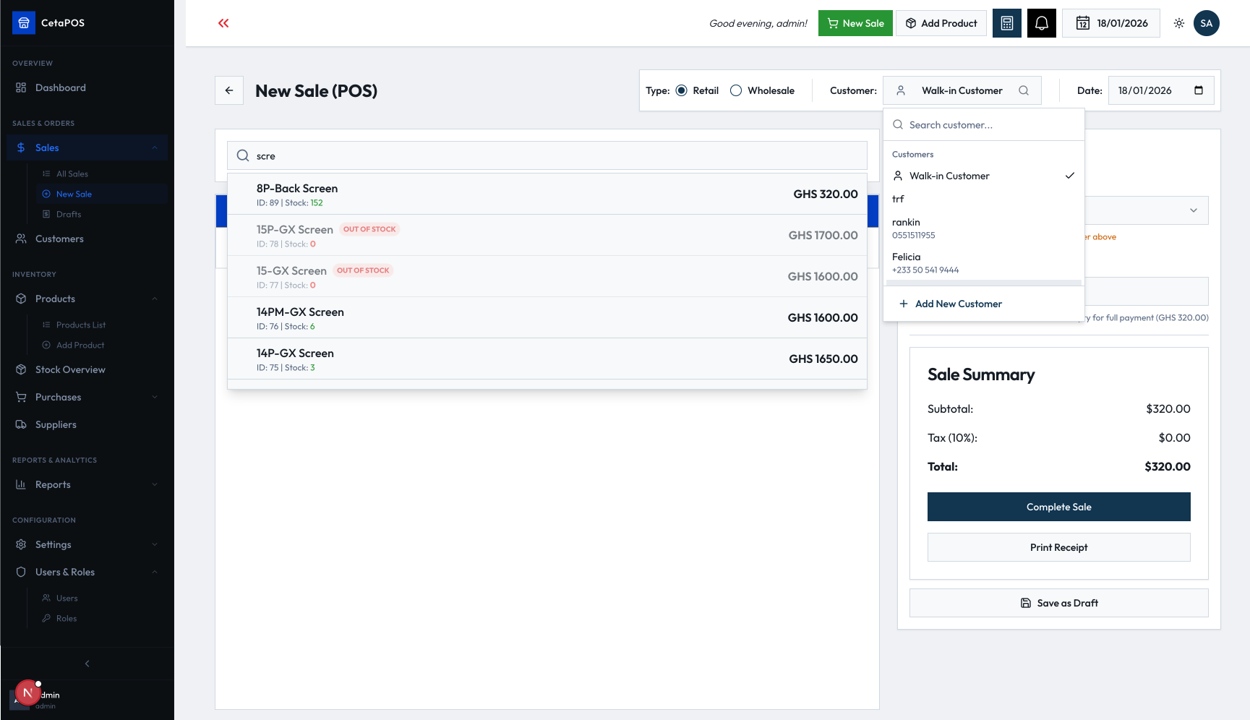This screenshot has height=720, width=1250.
Task: Click the CetaPOS logo icon
Action: 24,22
